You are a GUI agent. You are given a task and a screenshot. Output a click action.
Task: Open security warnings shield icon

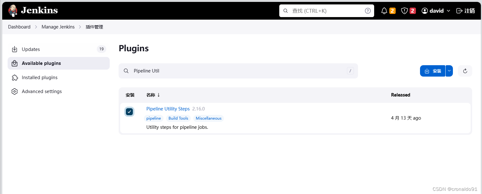tap(405, 11)
